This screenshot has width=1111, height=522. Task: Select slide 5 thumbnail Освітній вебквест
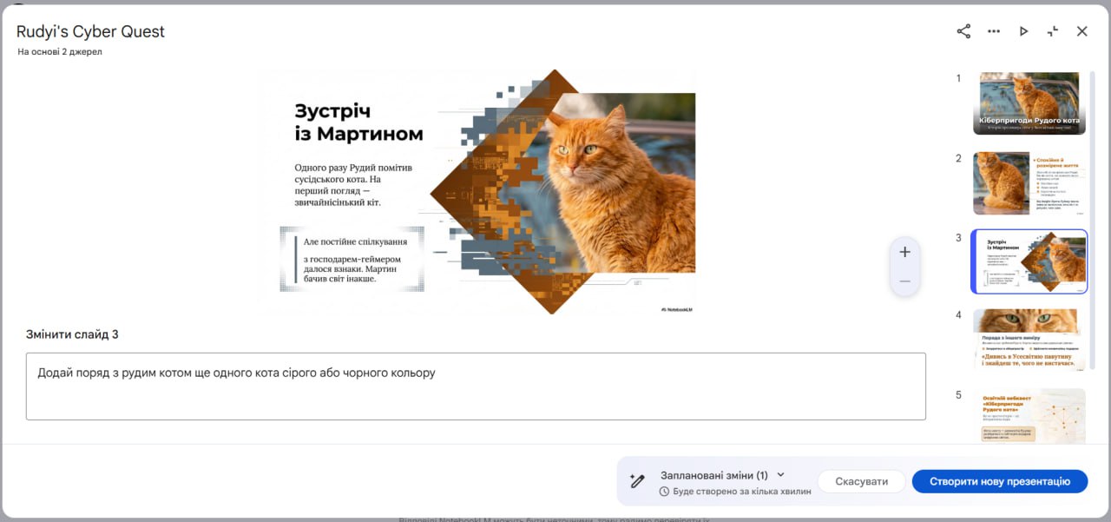[1029, 416]
